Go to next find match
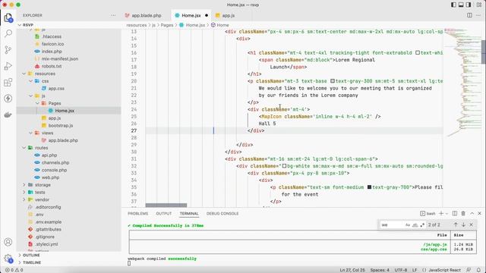The width and height of the screenshot is (486, 273). (463, 224)
